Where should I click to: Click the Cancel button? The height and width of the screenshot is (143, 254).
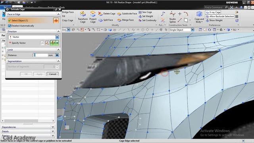point(52,74)
